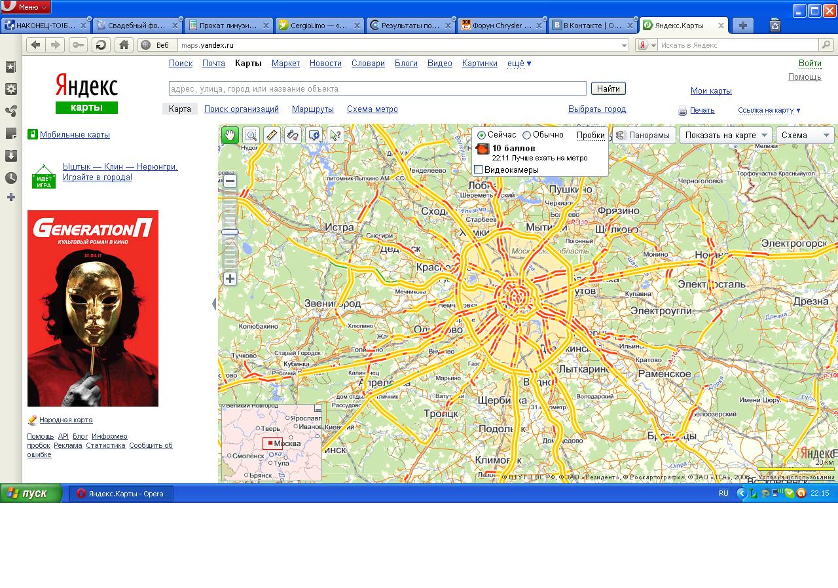Open the search engine selector dropdown
The height and width of the screenshot is (588, 838).
click(x=647, y=45)
